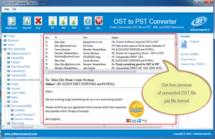This screenshot has width=215, height=139.
Task: Select email row 72 from fbarbe@abcd.com
Action: pos(109,42)
